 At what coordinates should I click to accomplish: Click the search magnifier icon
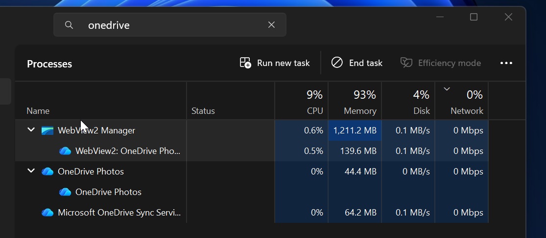69,25
